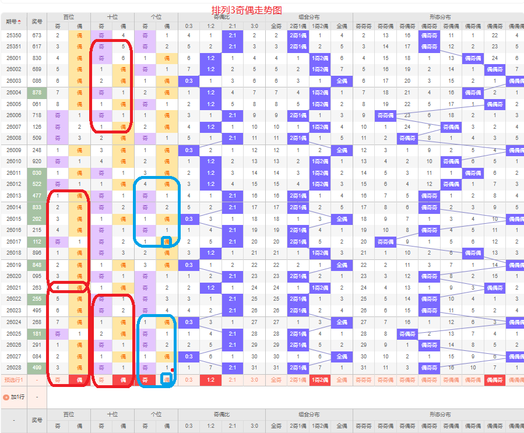Toggle 奇奇奇 in the 预选行1 row

(x=364, y=380)
